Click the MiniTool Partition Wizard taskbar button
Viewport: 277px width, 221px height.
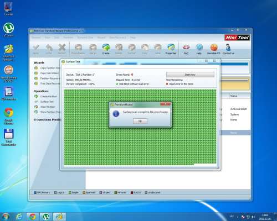[59, 217]
